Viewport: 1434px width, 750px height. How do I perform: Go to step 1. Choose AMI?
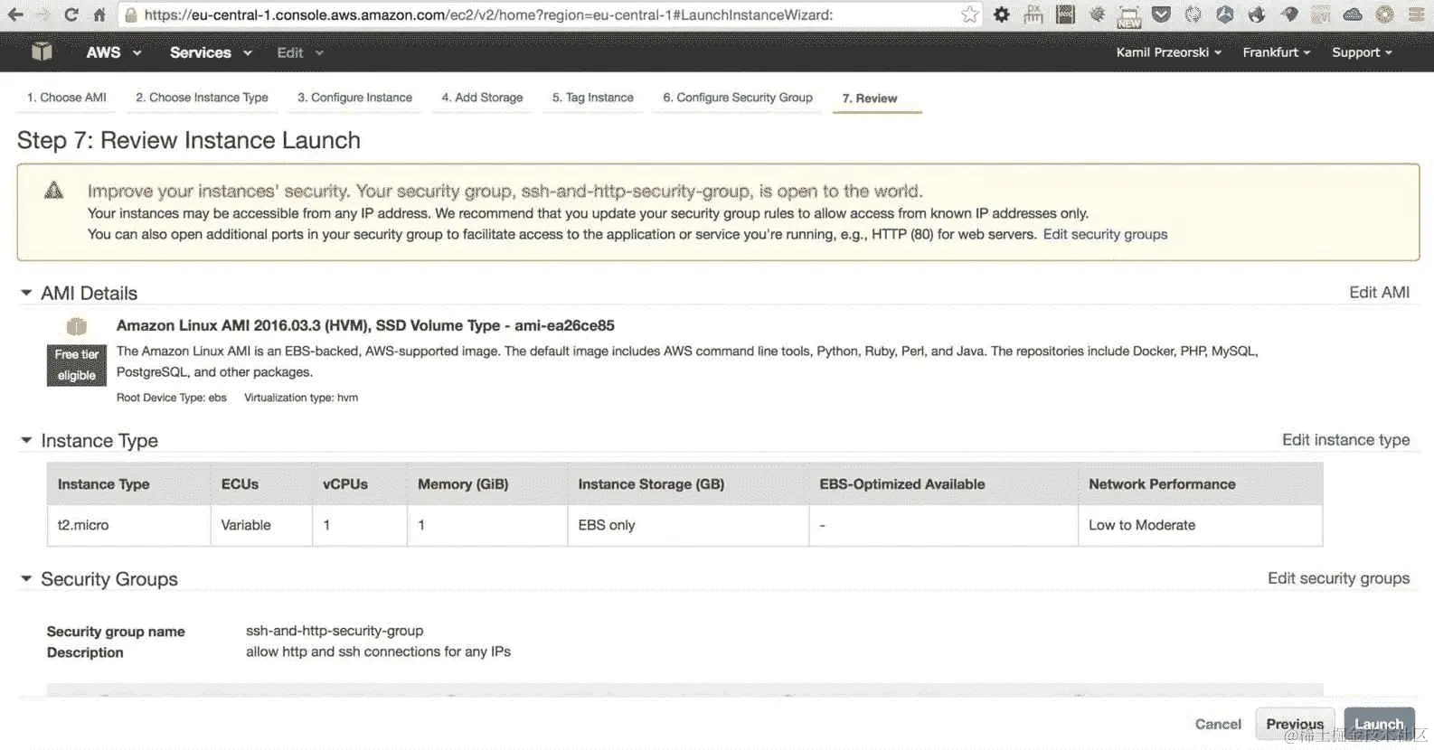67,98
